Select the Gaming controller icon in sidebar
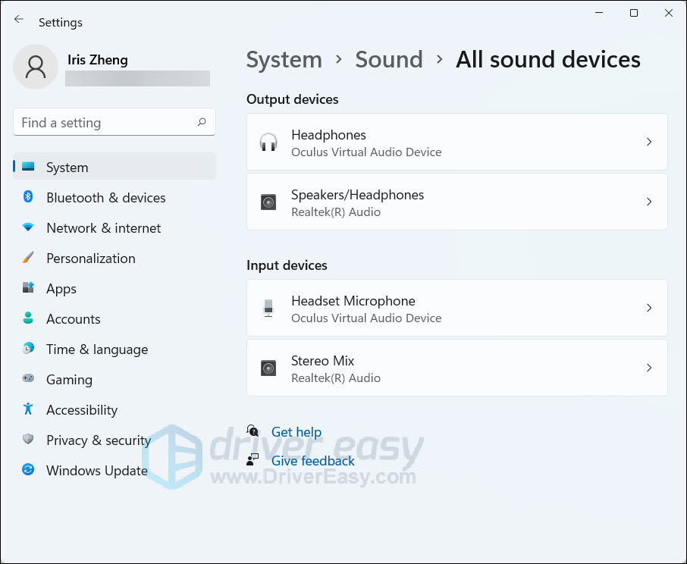This screenshot has width=687, height=564. [27, 380]
